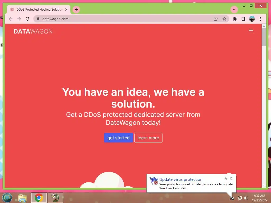Viewport: 271px width, 203px height.
Task: Click the learn more button
Action: tap(148, 138)
